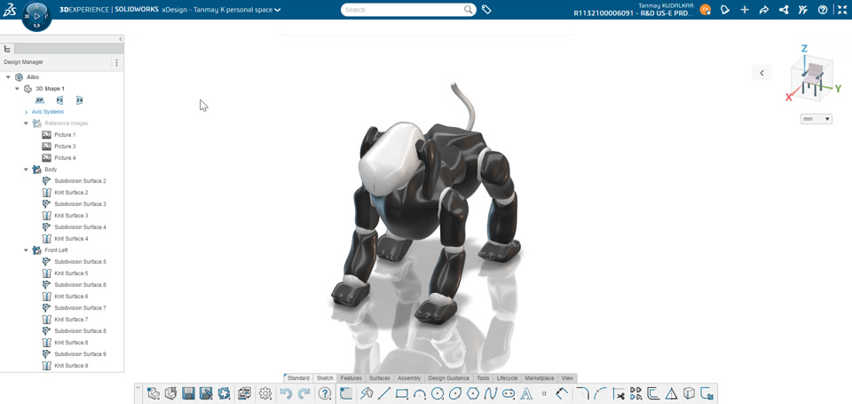
Task: Click the search magnifier button
Action: [468, 10]
